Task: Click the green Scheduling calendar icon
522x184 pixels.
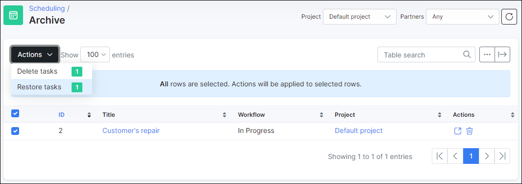Action: coord(13,15)
